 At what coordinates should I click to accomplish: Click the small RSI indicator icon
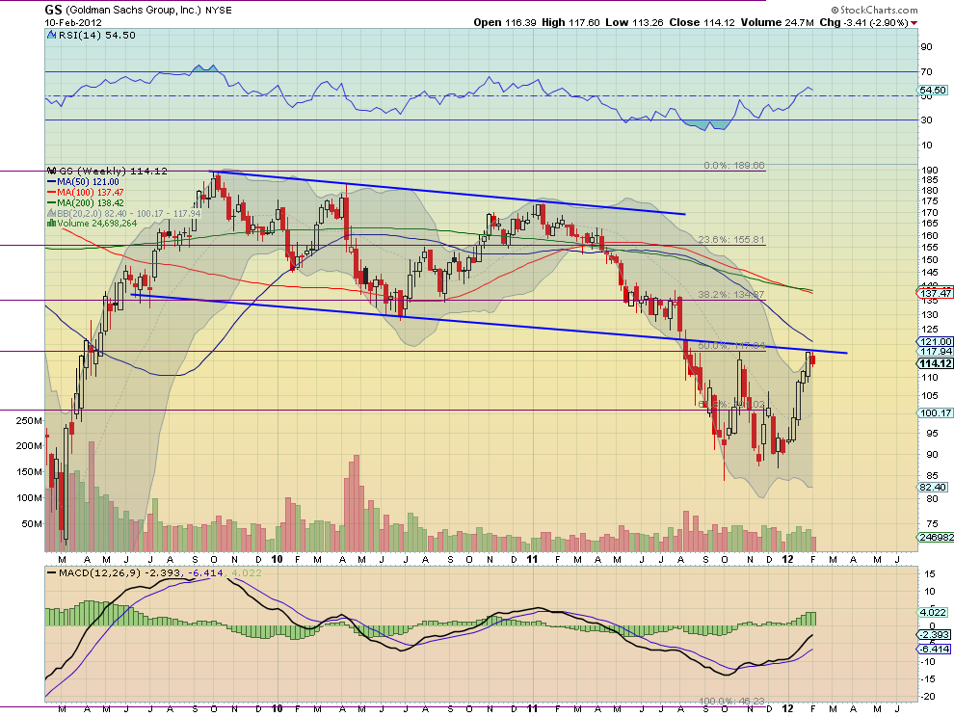pyautogui.click(x=51, y=36)
